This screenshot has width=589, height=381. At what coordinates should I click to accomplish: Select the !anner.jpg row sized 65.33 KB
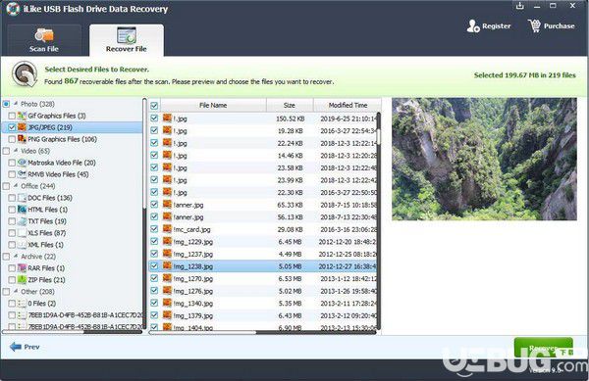(x=263, y=205)
